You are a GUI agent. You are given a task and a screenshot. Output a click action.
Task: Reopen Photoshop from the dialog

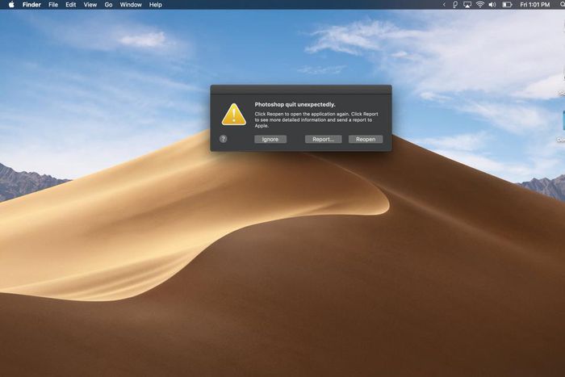pyautogui.click(x=366, y=139)
